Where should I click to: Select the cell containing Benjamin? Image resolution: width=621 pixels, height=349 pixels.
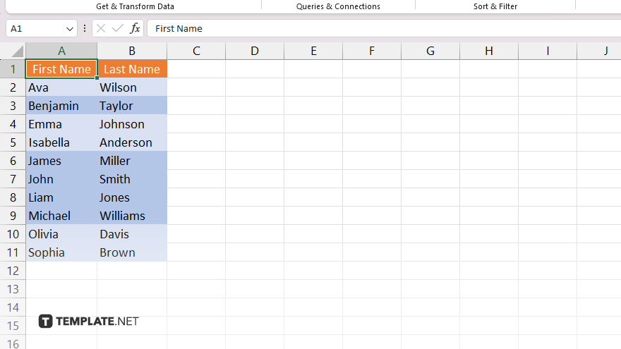tap(61, 106)
